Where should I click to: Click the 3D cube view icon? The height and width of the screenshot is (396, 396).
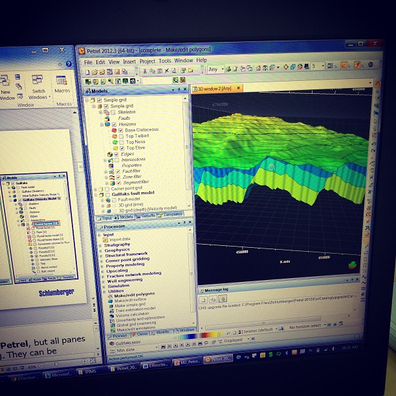(x=293, y=67)
